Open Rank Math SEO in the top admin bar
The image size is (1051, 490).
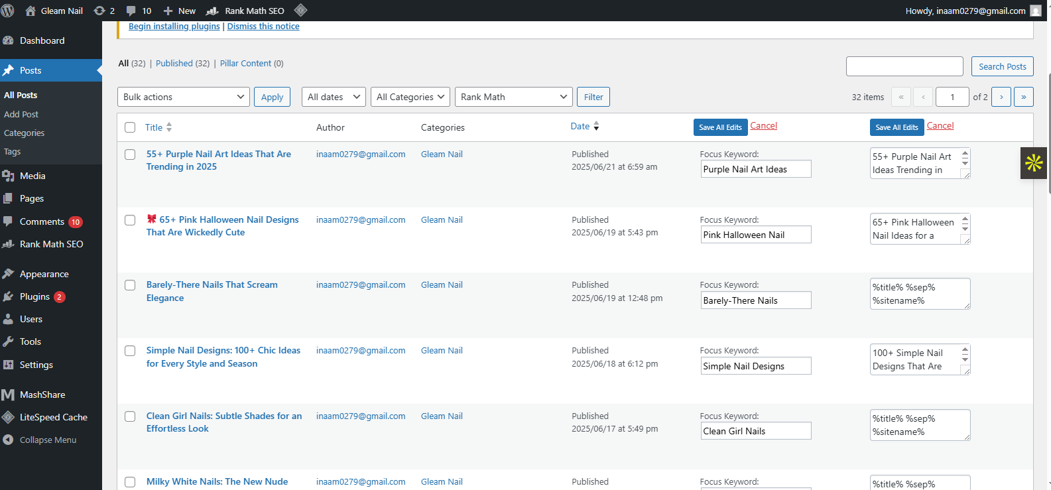tap(245, 11)
